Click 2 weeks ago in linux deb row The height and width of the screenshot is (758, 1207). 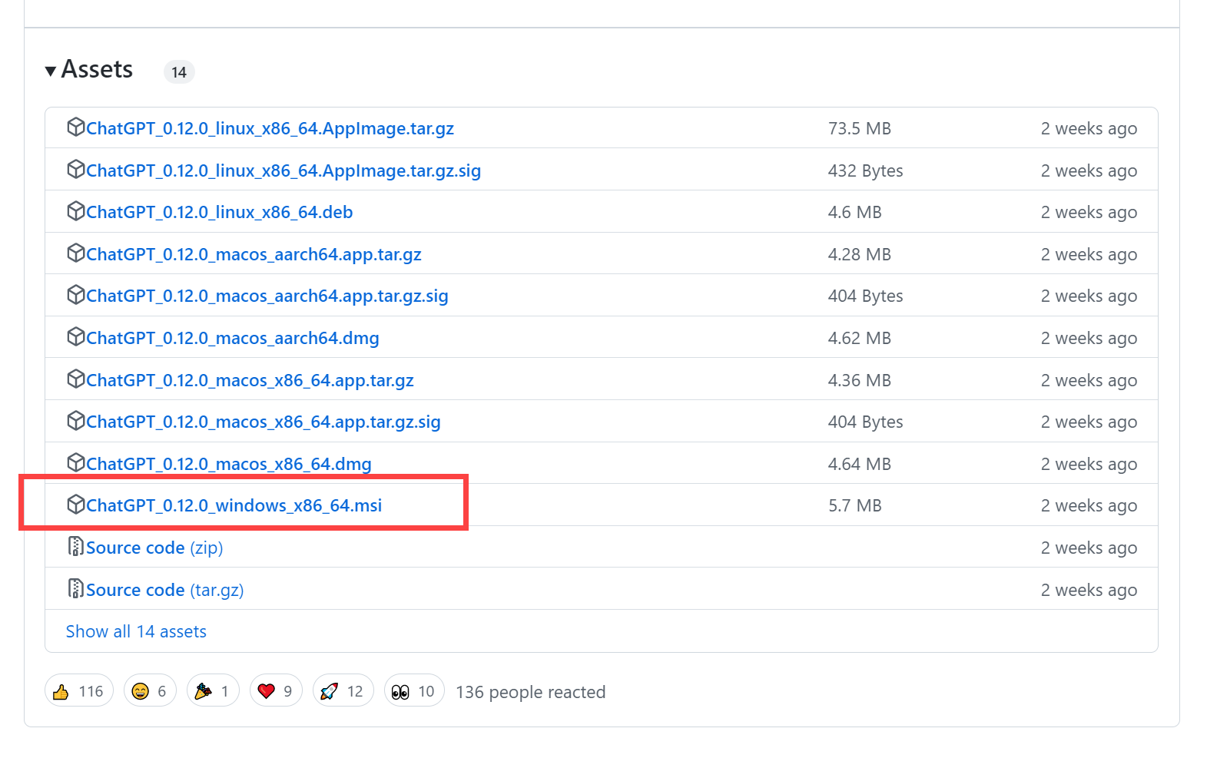click(x=1089, y=212)
